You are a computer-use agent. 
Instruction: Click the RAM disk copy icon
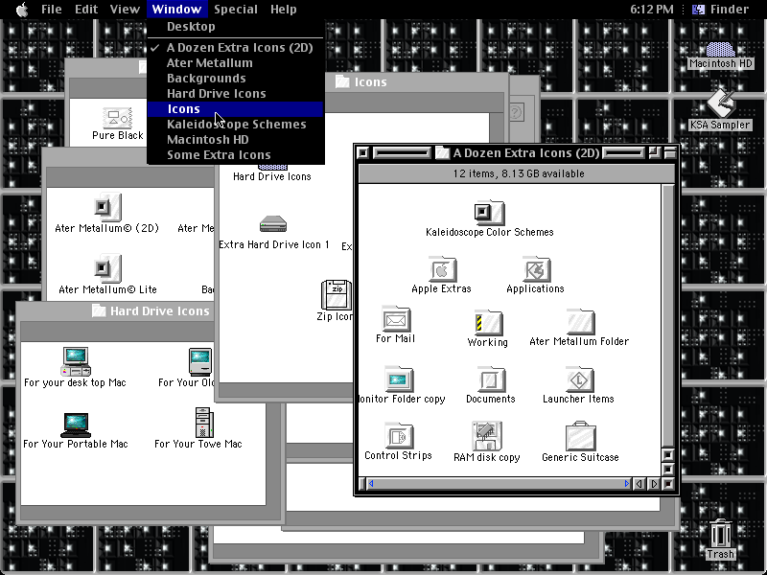(486, 436)
